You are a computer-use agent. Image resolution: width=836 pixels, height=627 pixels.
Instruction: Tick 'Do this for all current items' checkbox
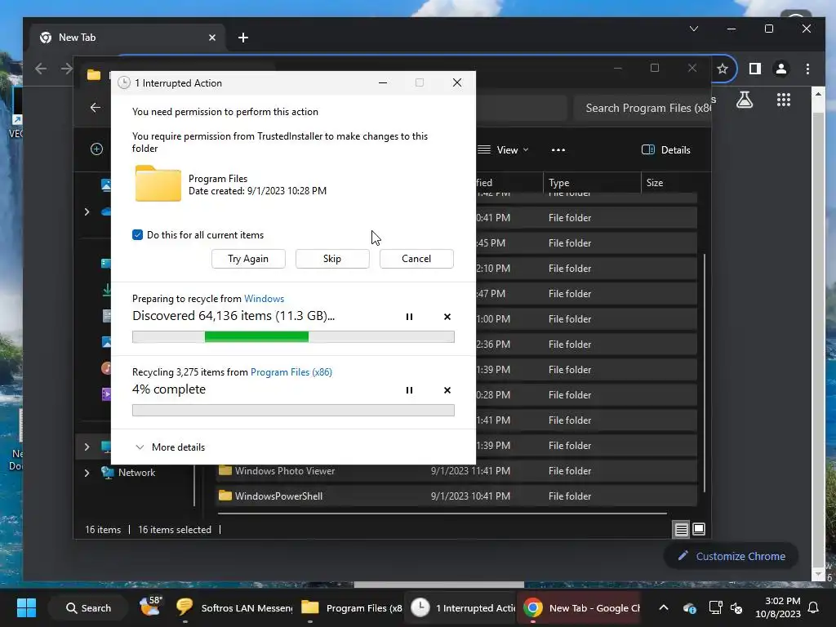tap(137, 235)
